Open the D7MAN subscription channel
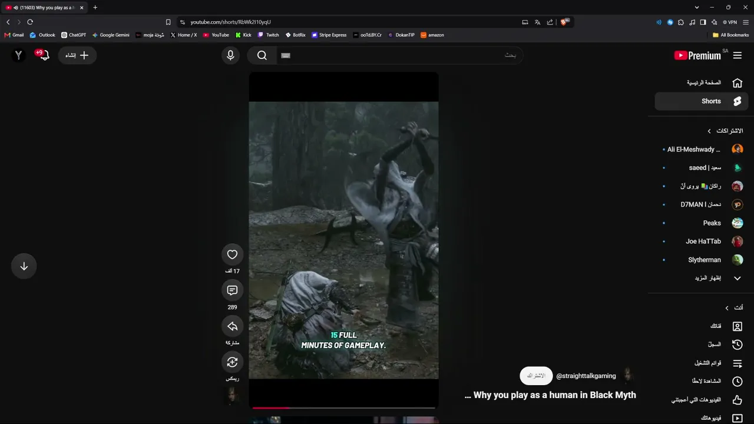754x424 pixels. pos(702,204)
